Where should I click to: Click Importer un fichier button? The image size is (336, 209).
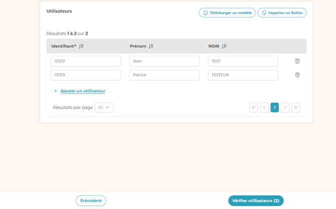coord(282,13)
